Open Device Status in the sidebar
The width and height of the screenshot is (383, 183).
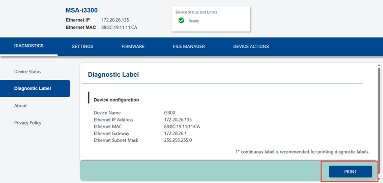28,72
